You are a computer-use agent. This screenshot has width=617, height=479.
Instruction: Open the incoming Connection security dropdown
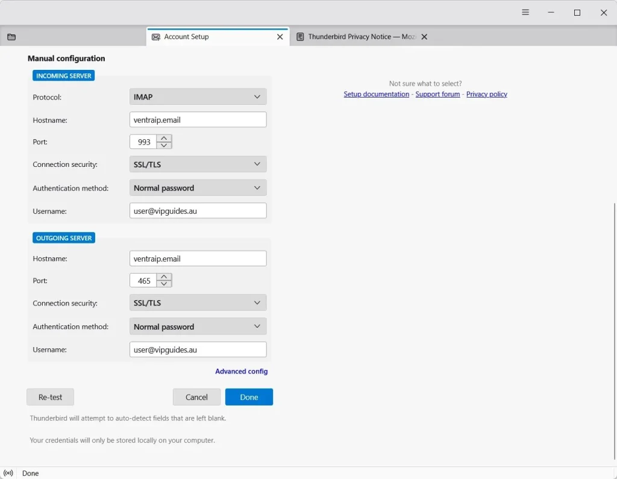pos(198,164)
